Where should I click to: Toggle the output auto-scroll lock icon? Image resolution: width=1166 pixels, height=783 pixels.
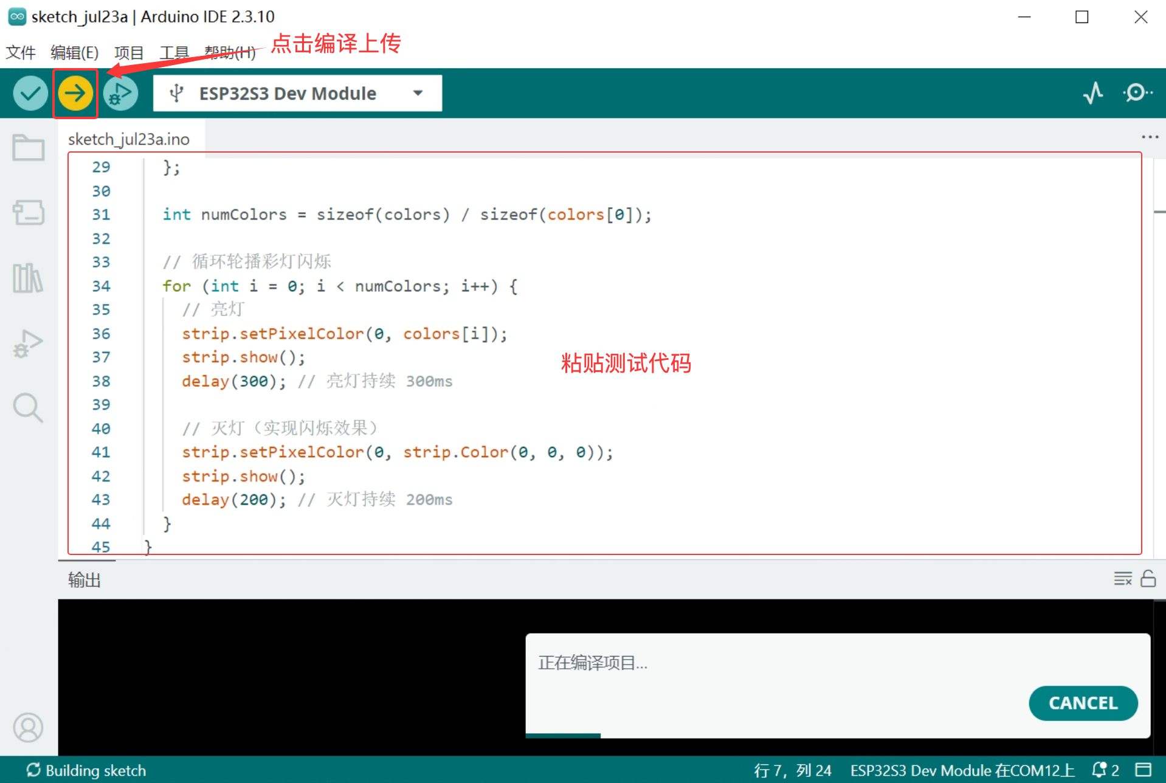1148,578
